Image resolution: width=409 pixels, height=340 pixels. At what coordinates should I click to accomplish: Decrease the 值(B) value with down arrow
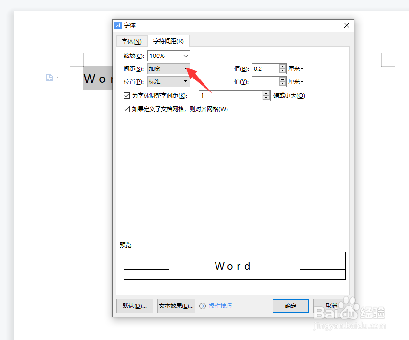click(x=283, y=71)
